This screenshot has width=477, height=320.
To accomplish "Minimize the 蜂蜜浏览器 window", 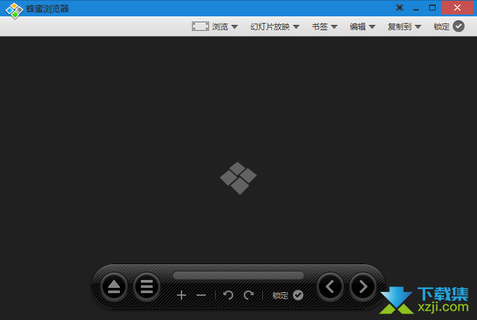I will coord(416,9).
